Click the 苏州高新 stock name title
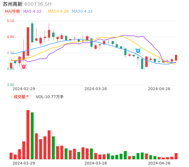Screen dimensions: 189x167 (x=13, y=4)
